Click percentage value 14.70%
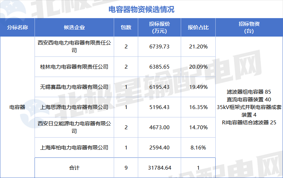 coord(198,127)
